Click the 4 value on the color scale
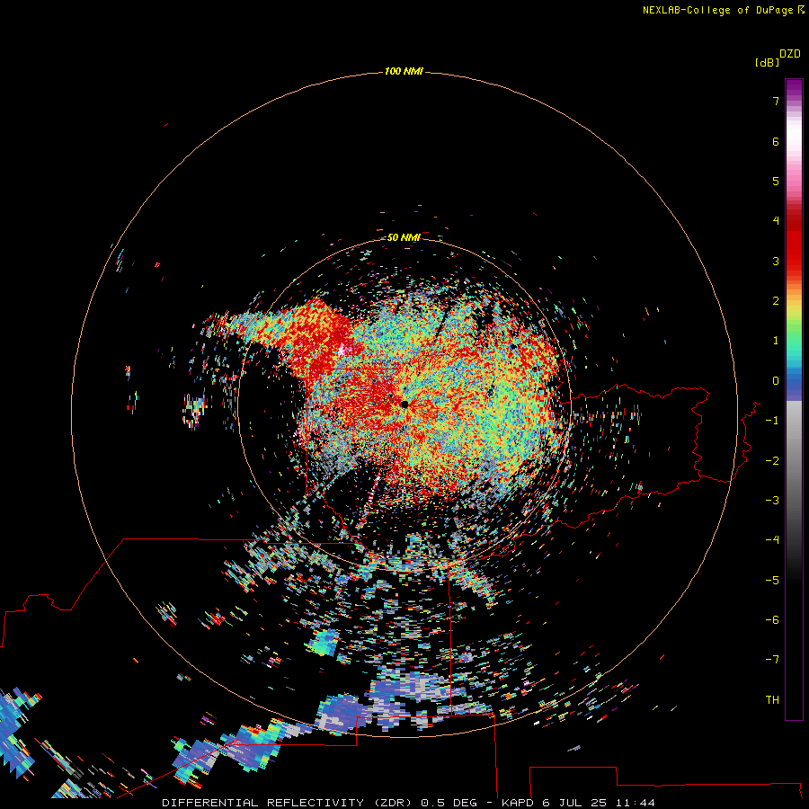Screen dimensions: 809x809 coord(776,221)
